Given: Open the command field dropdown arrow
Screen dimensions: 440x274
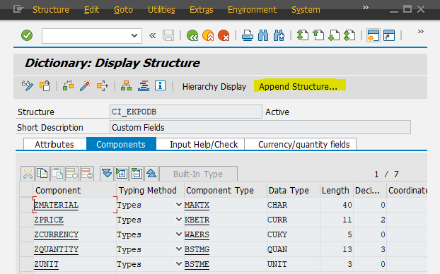Looking at the screenshot, I should [134, 35].
